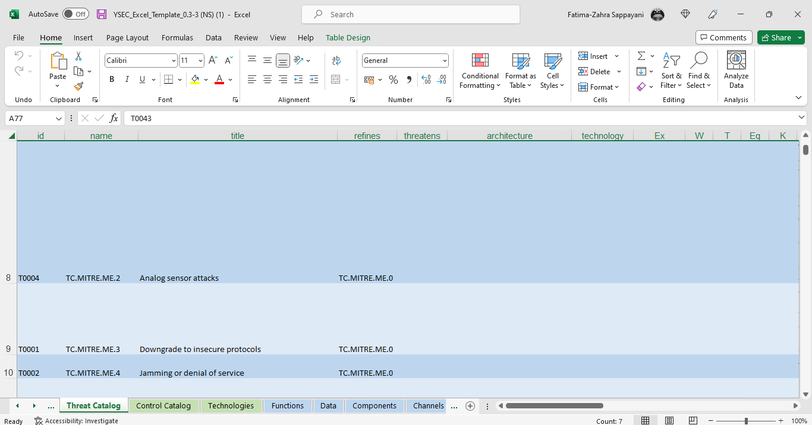This screenshot has height=425, width=812.
Task: Apply red font color
Action: (x=219, y=80)
